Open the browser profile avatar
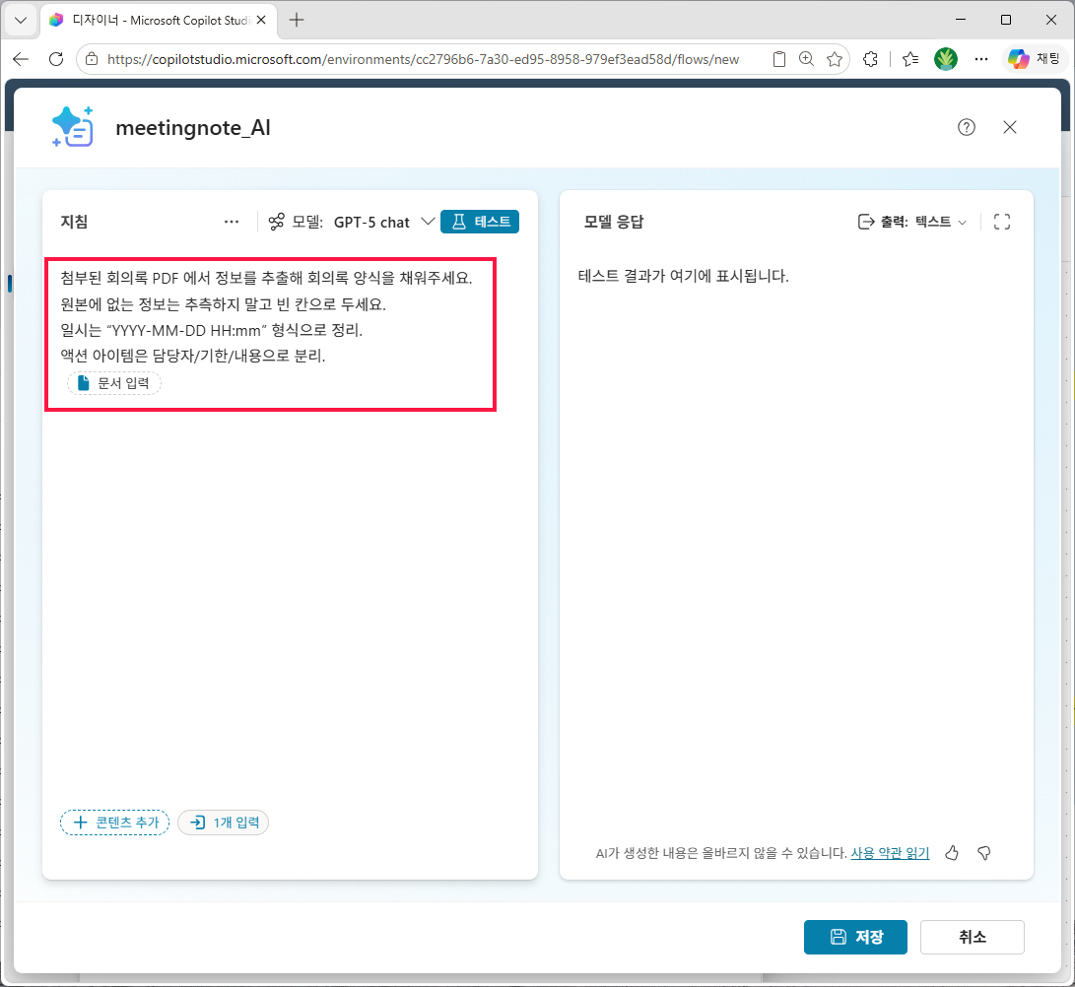Image resolution: width=1075 pixels, height=987 pixels. pyautogui.click(x=945, y=60)
